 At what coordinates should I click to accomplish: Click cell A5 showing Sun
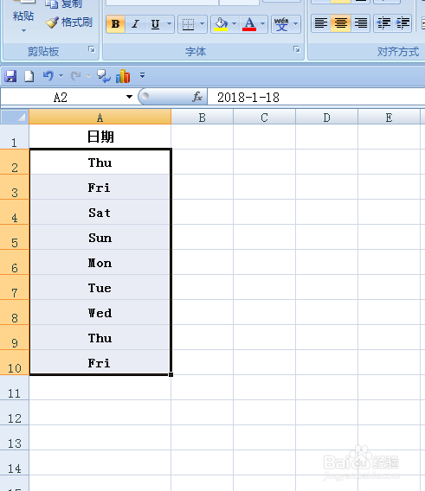100,238
